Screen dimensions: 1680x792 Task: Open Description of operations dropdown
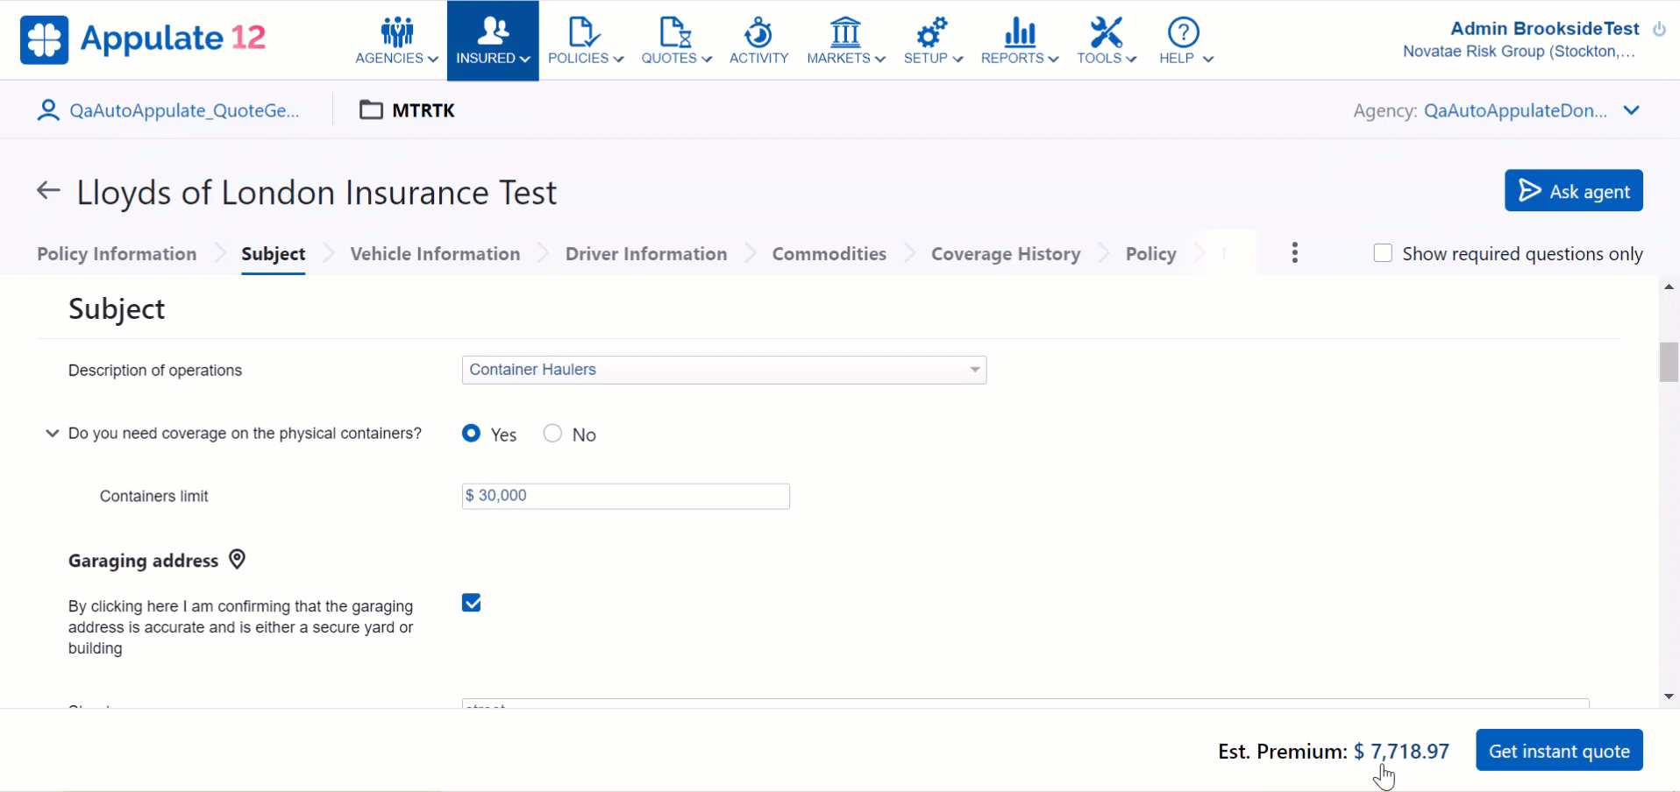coord(974,370)
